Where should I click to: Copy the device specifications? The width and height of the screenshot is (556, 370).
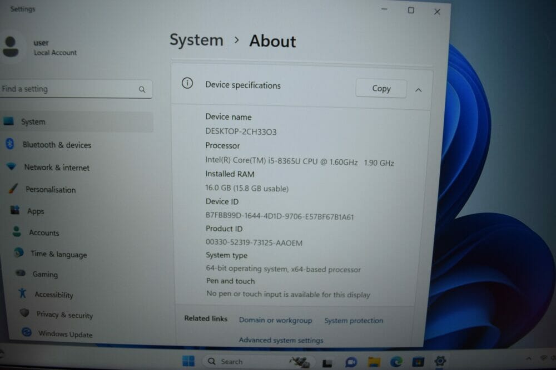381,88
